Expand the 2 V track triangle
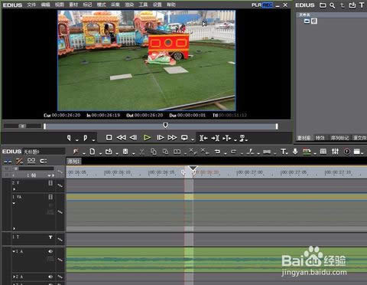The height and width of the screenshot is (285, 367). [14, 189]
